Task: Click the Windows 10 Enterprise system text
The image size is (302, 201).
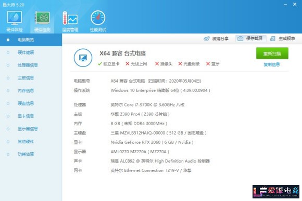Action: pyautogui.click(x=160, y=90)
